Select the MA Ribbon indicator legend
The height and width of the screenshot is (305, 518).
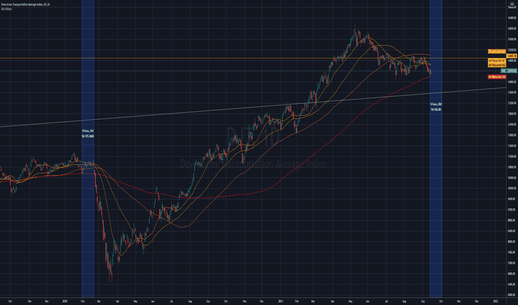pos(7,9)
